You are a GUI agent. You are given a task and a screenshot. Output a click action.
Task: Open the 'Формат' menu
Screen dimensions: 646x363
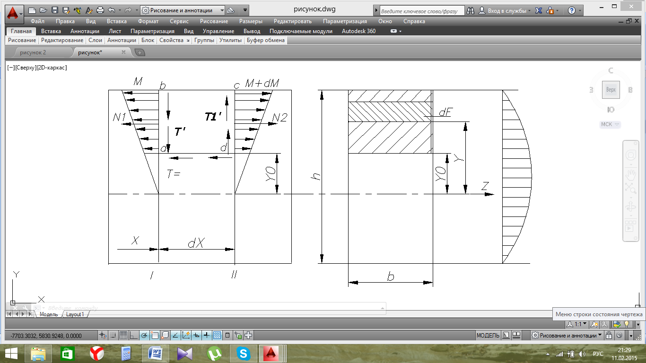148,21
